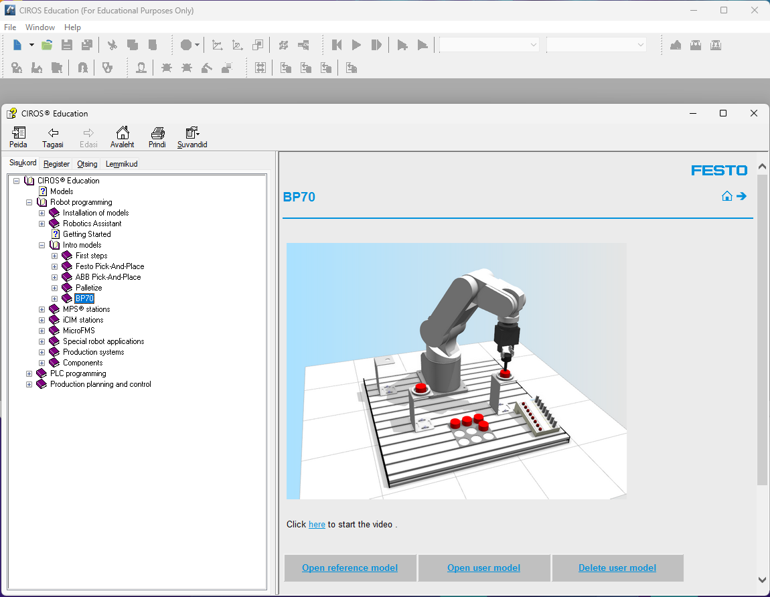The image size is (770, 597).
Task: Click the step-forward simulation button
Action: tap(377, 45)
